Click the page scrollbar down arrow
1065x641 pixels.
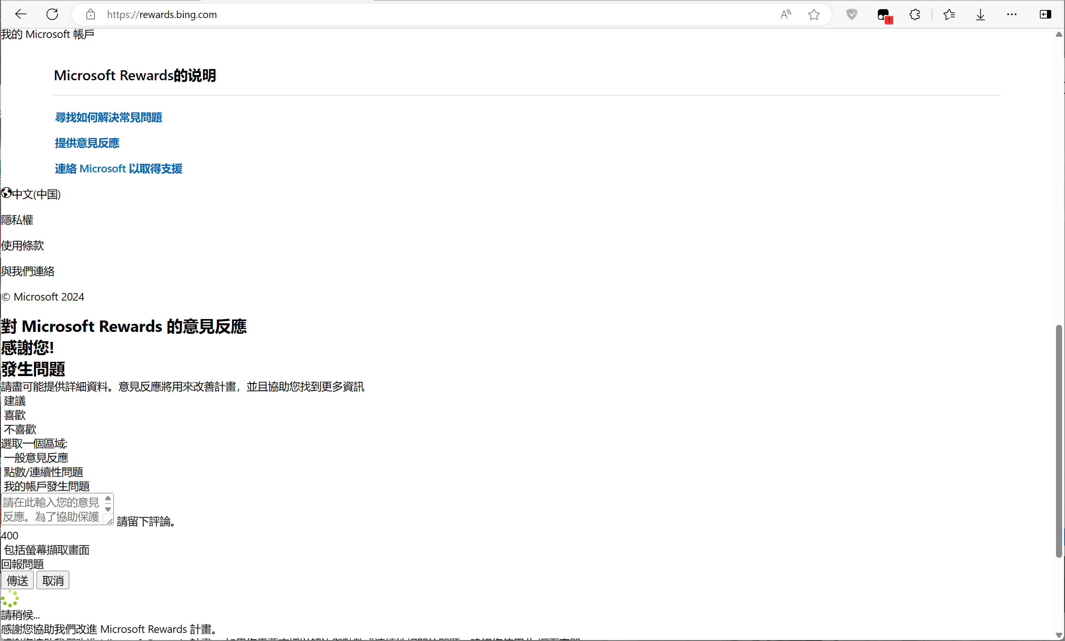[1059, 635]
